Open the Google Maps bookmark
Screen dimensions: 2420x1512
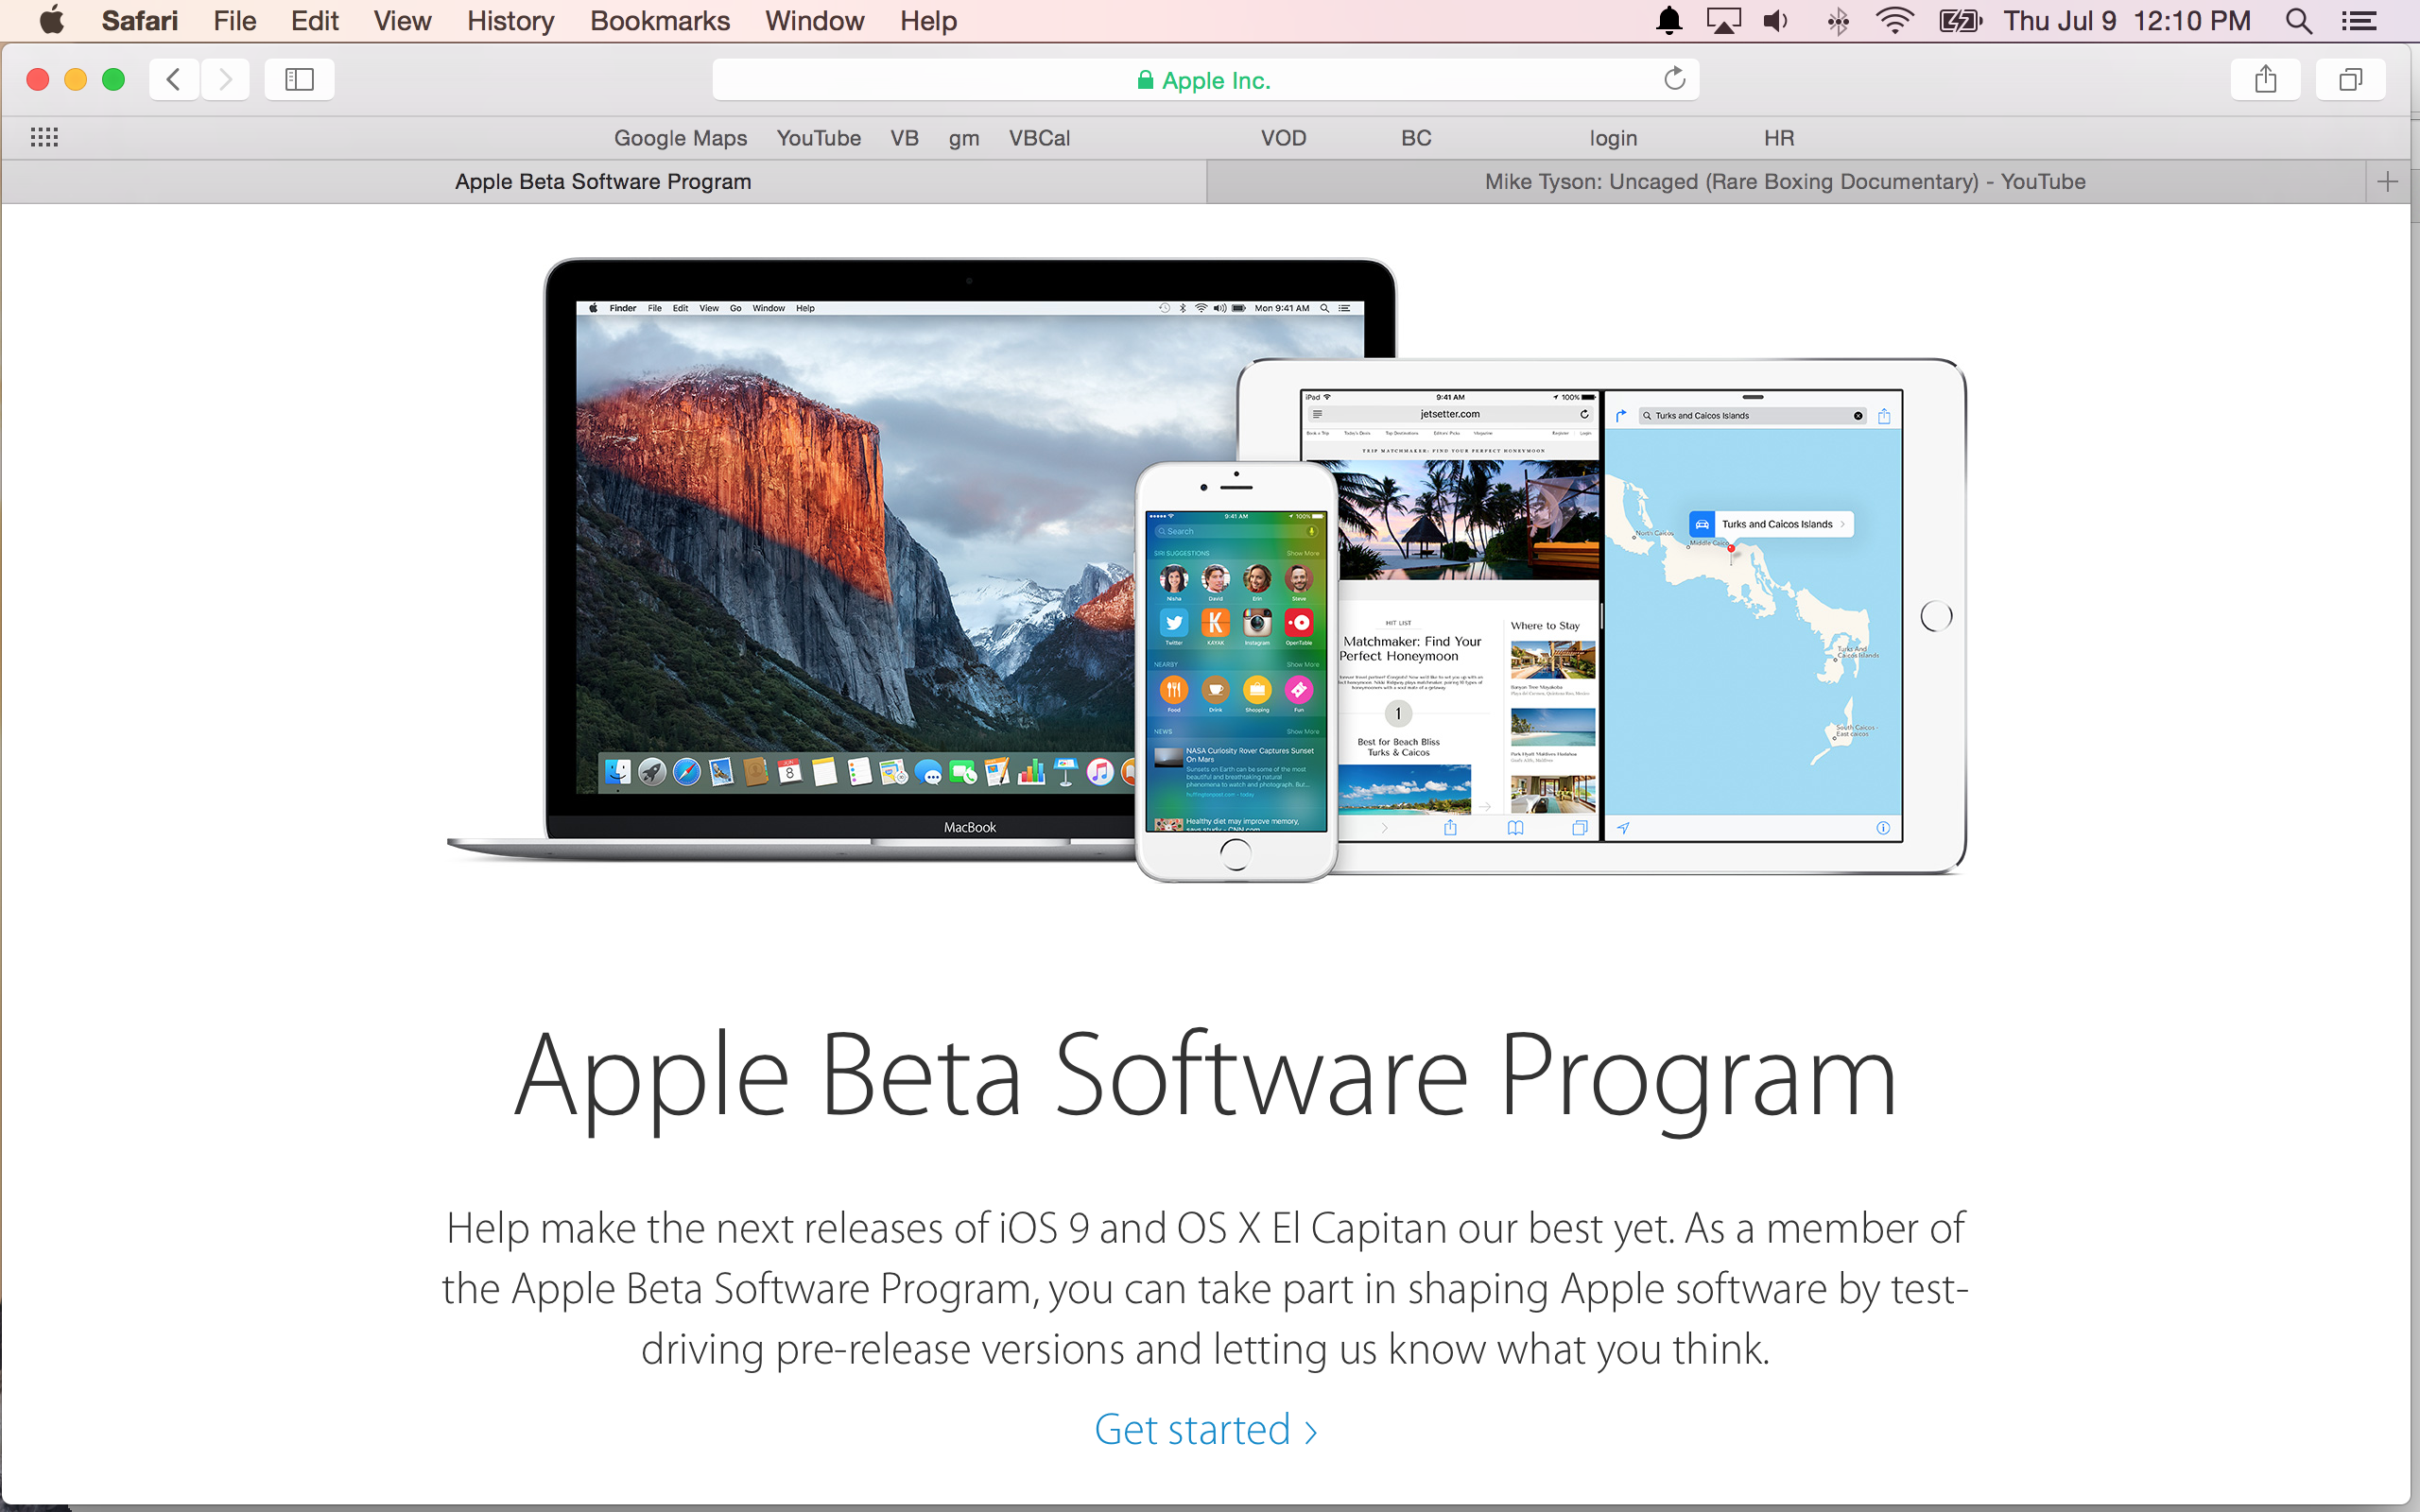click(680, 138)
